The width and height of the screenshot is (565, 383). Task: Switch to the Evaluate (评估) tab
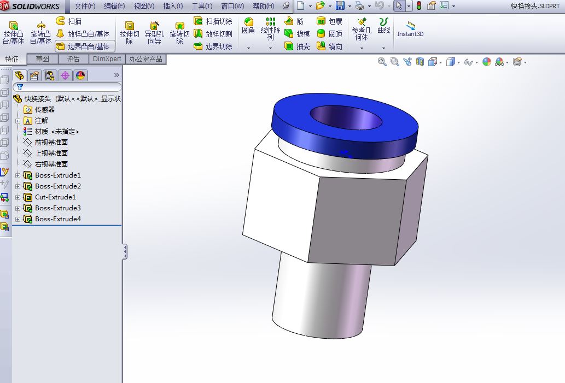click(x=73, y=59)
